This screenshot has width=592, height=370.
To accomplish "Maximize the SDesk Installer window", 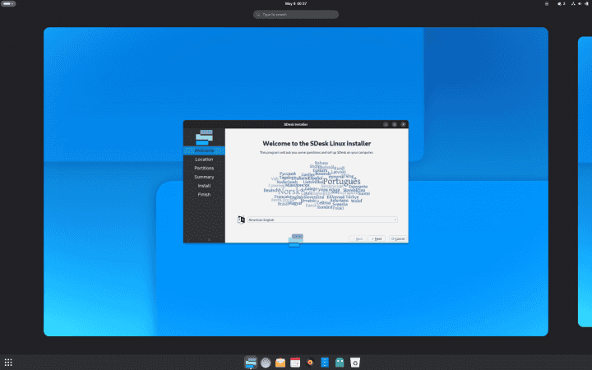I will [x=394, y=124].
